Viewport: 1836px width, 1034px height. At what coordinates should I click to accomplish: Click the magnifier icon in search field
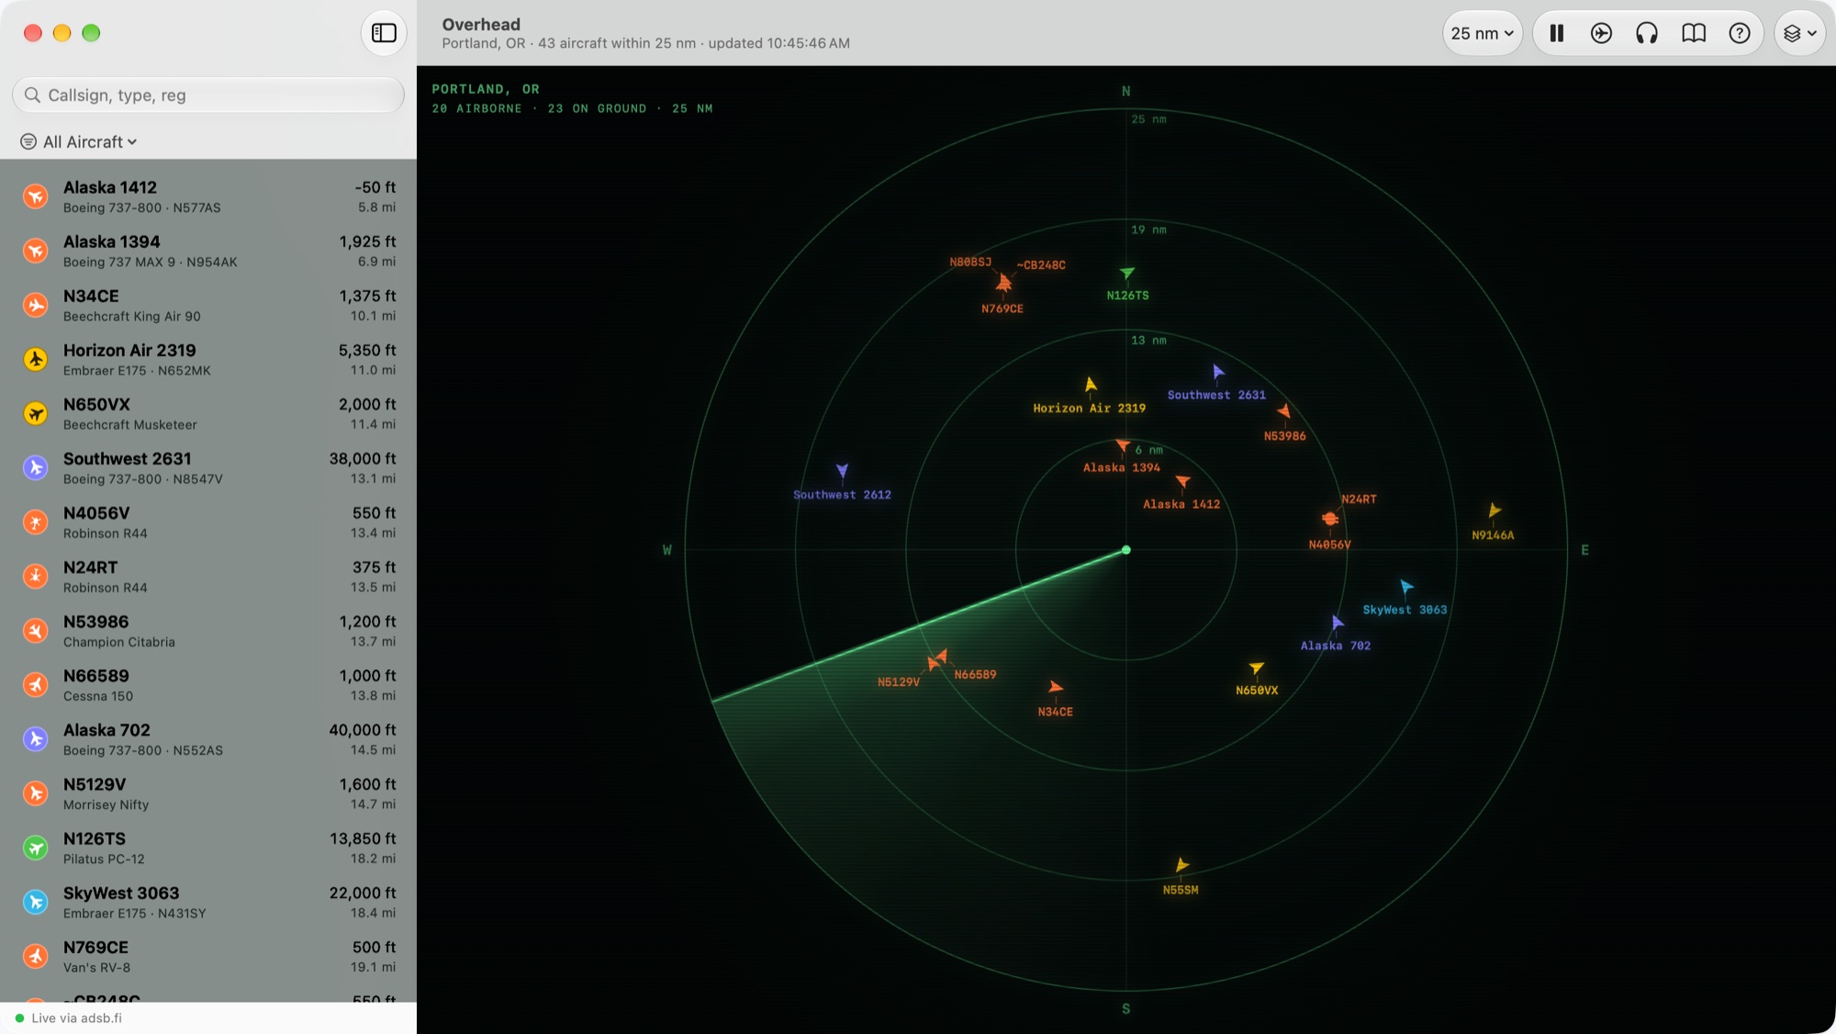[x=32, y=95]
